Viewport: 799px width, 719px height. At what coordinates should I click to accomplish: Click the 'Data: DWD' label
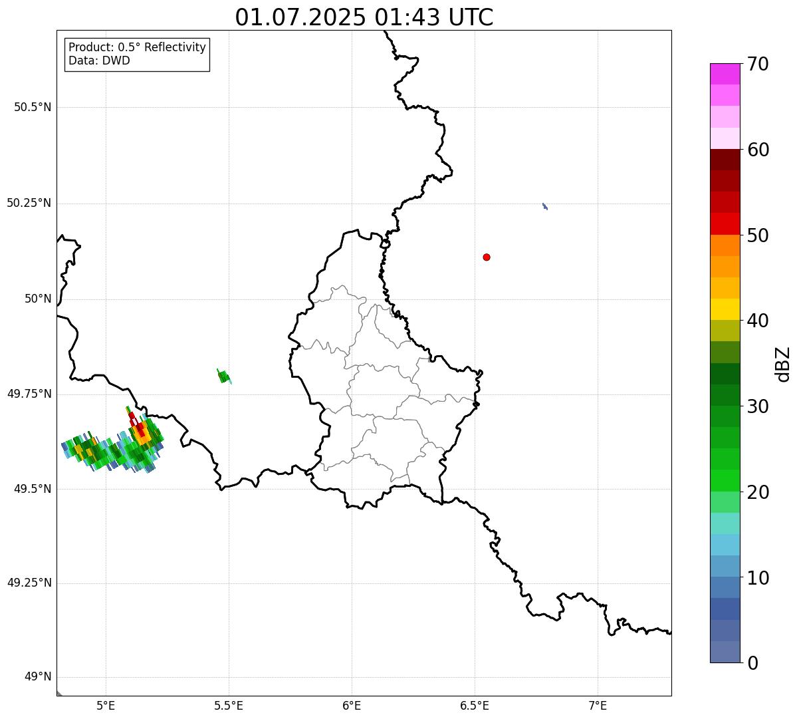(99, 61)
